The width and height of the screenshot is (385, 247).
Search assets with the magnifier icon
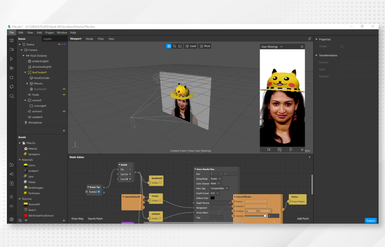[x=20, y=220]
